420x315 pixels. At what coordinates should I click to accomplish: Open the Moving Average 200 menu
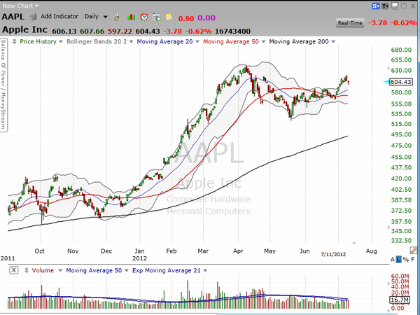[x=333, y=42]
